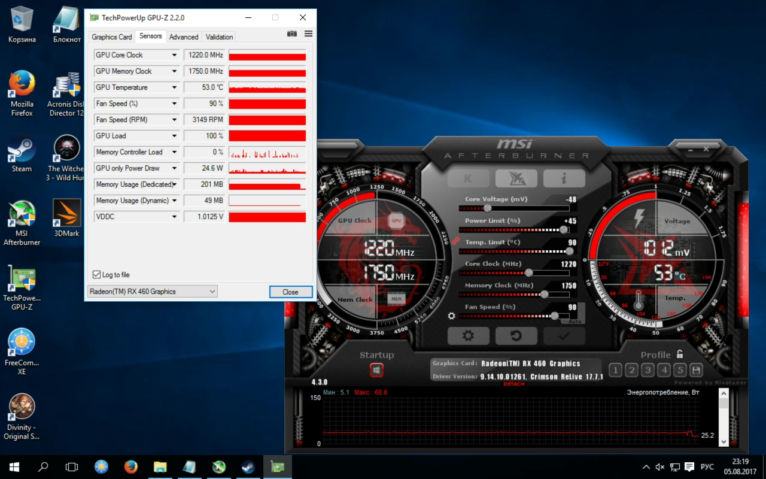Load Afterburner profile 5

tap(680, 370)
